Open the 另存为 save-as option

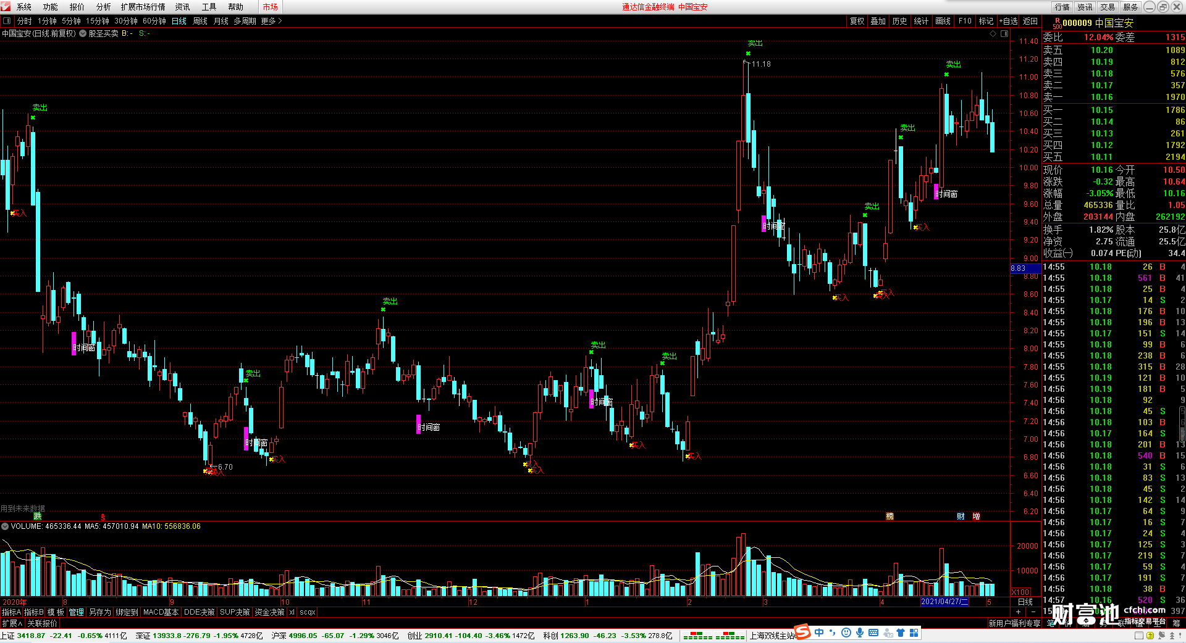tap(100, 612)
